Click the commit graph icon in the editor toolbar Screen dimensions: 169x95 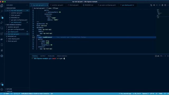coord(154,5)
